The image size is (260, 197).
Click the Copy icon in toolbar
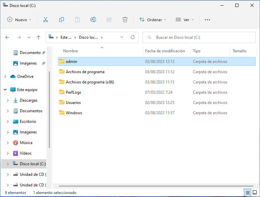click(62, 20)
